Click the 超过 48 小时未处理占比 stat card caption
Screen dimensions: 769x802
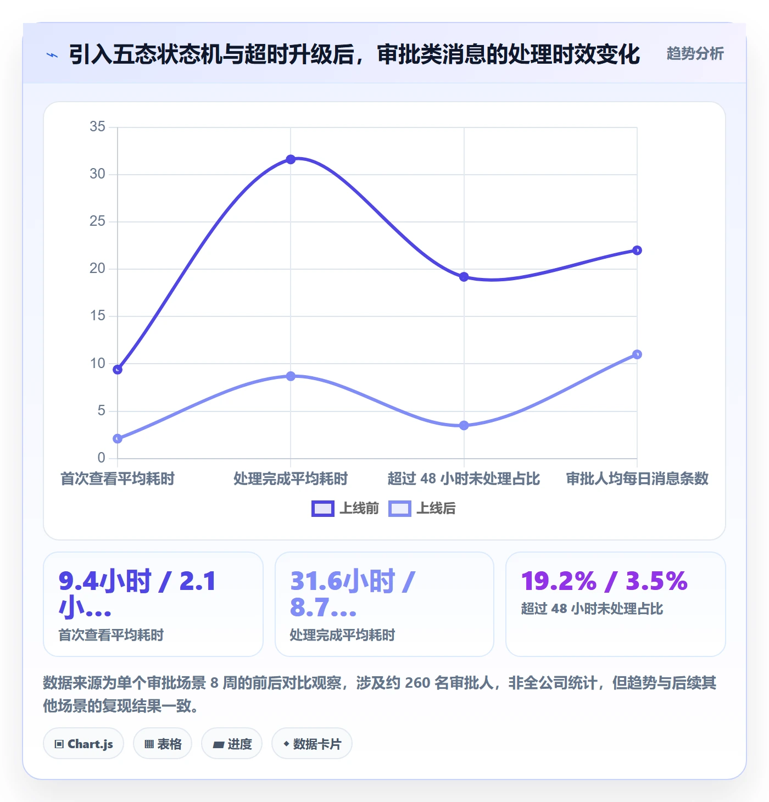(x=592, y=609)
